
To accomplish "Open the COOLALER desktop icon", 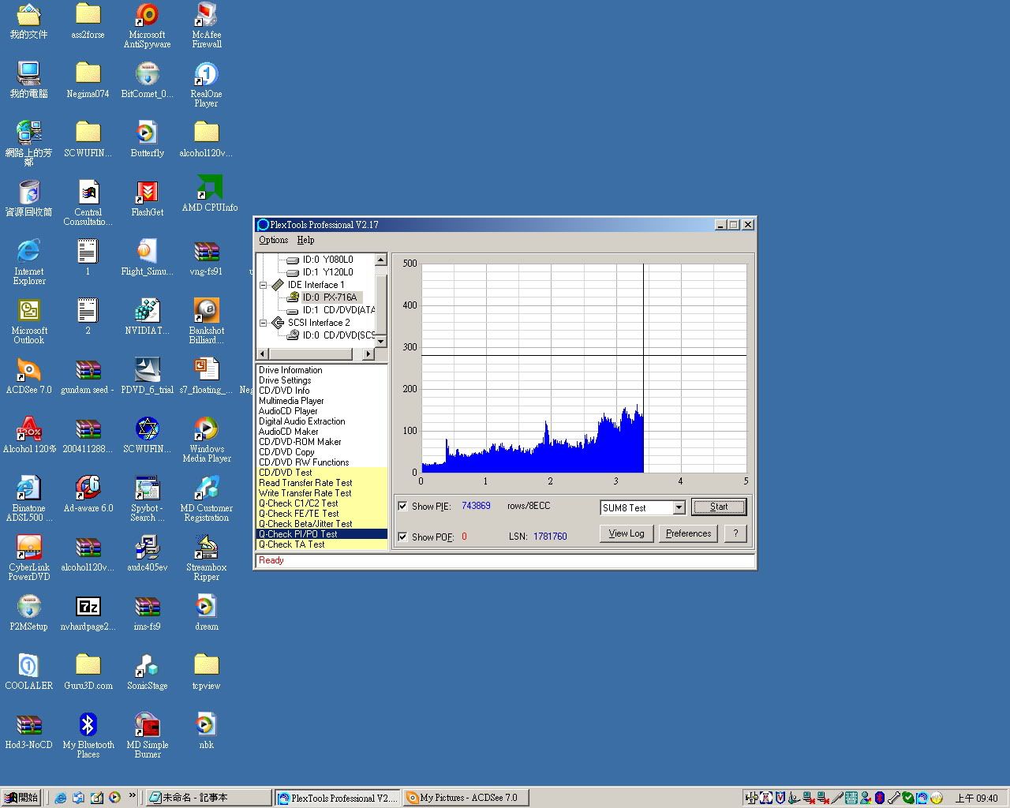I will 29,672.
